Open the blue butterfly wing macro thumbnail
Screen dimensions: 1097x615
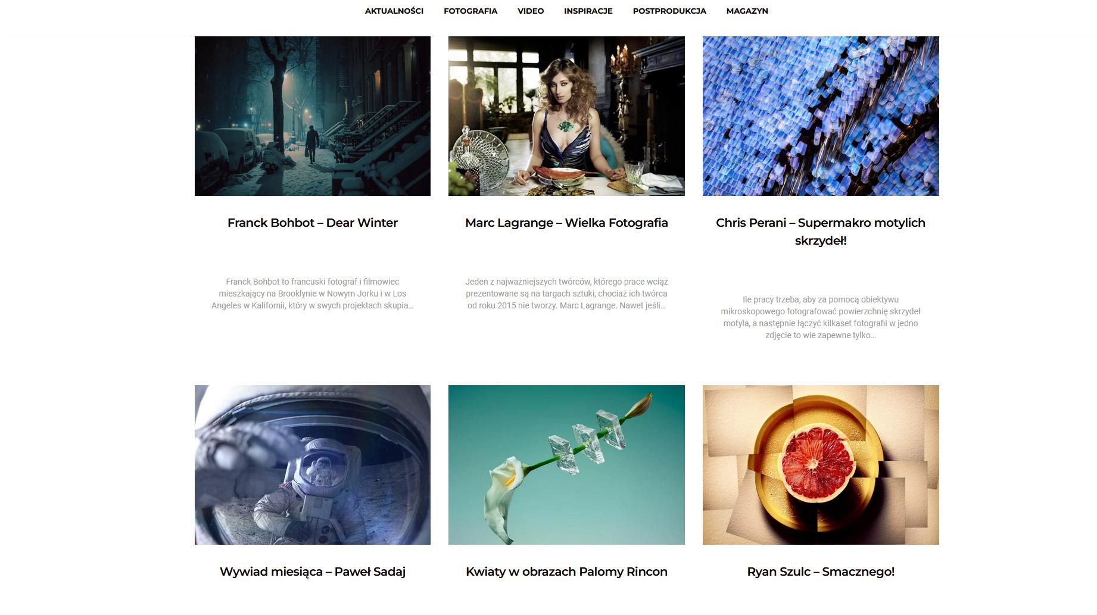point(821,116)
